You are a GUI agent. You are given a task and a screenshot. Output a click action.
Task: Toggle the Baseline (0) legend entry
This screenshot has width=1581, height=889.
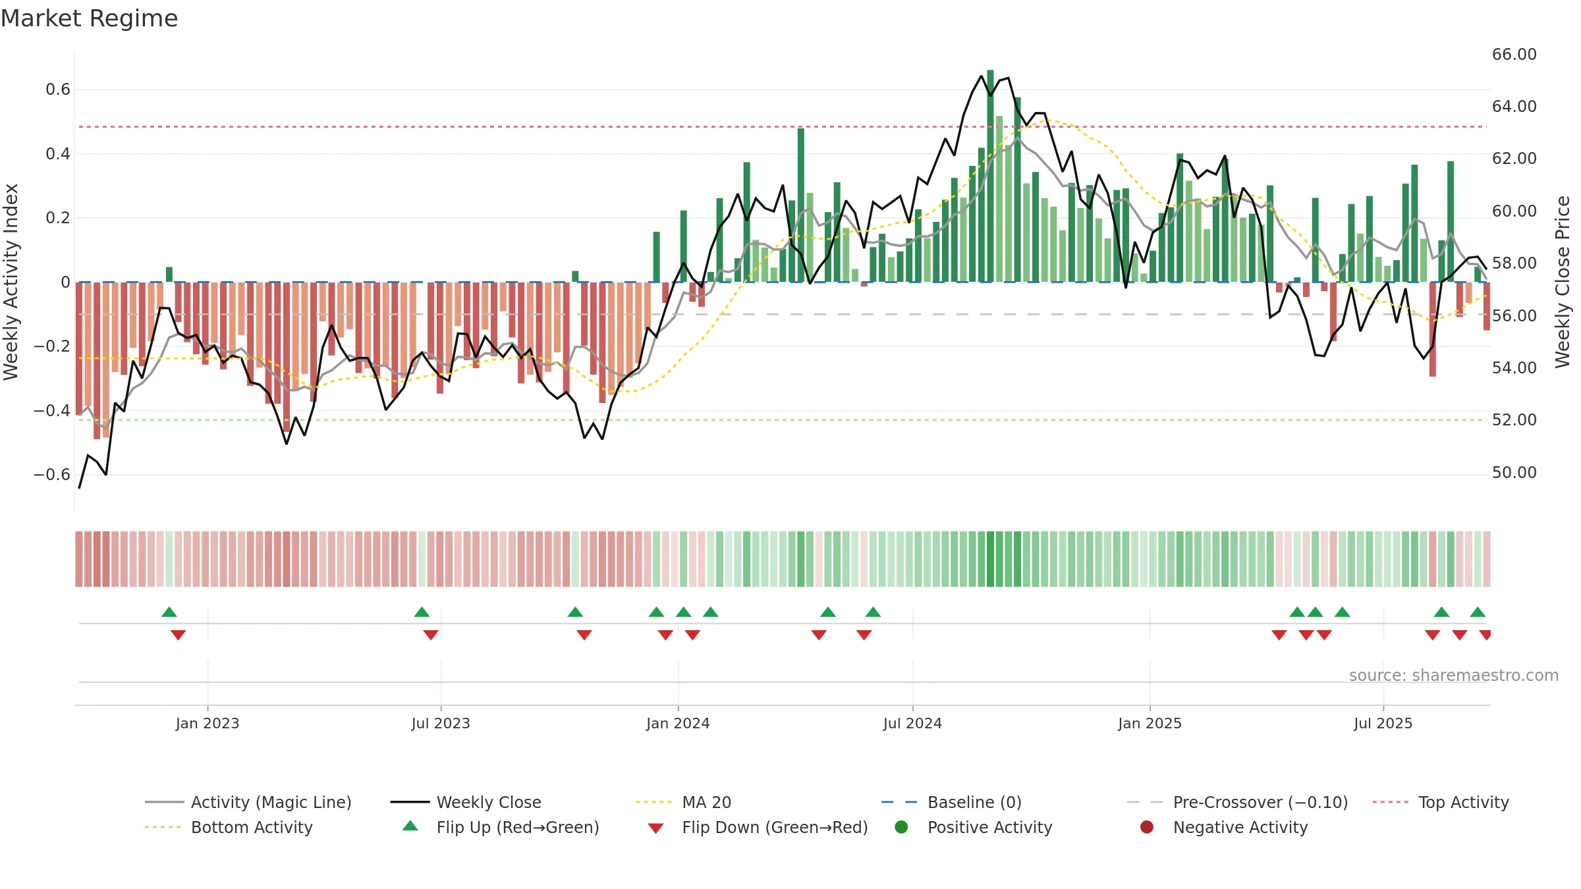point(951,802)
